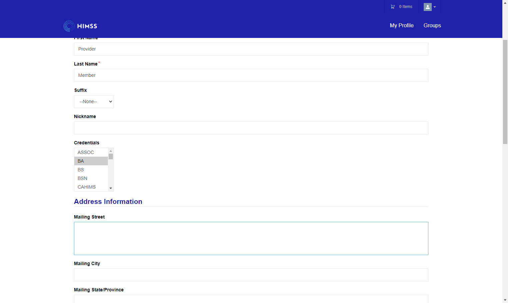
Task: Open the user account avatar menu
Action: (x=430, y=7)
